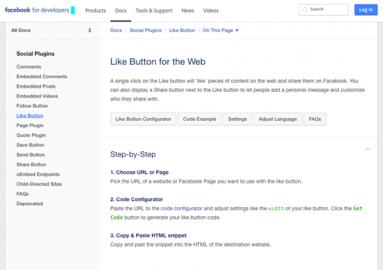Click the Step-by-Step heading
Viewport: 383px width, 270px height.
(133, 154)
